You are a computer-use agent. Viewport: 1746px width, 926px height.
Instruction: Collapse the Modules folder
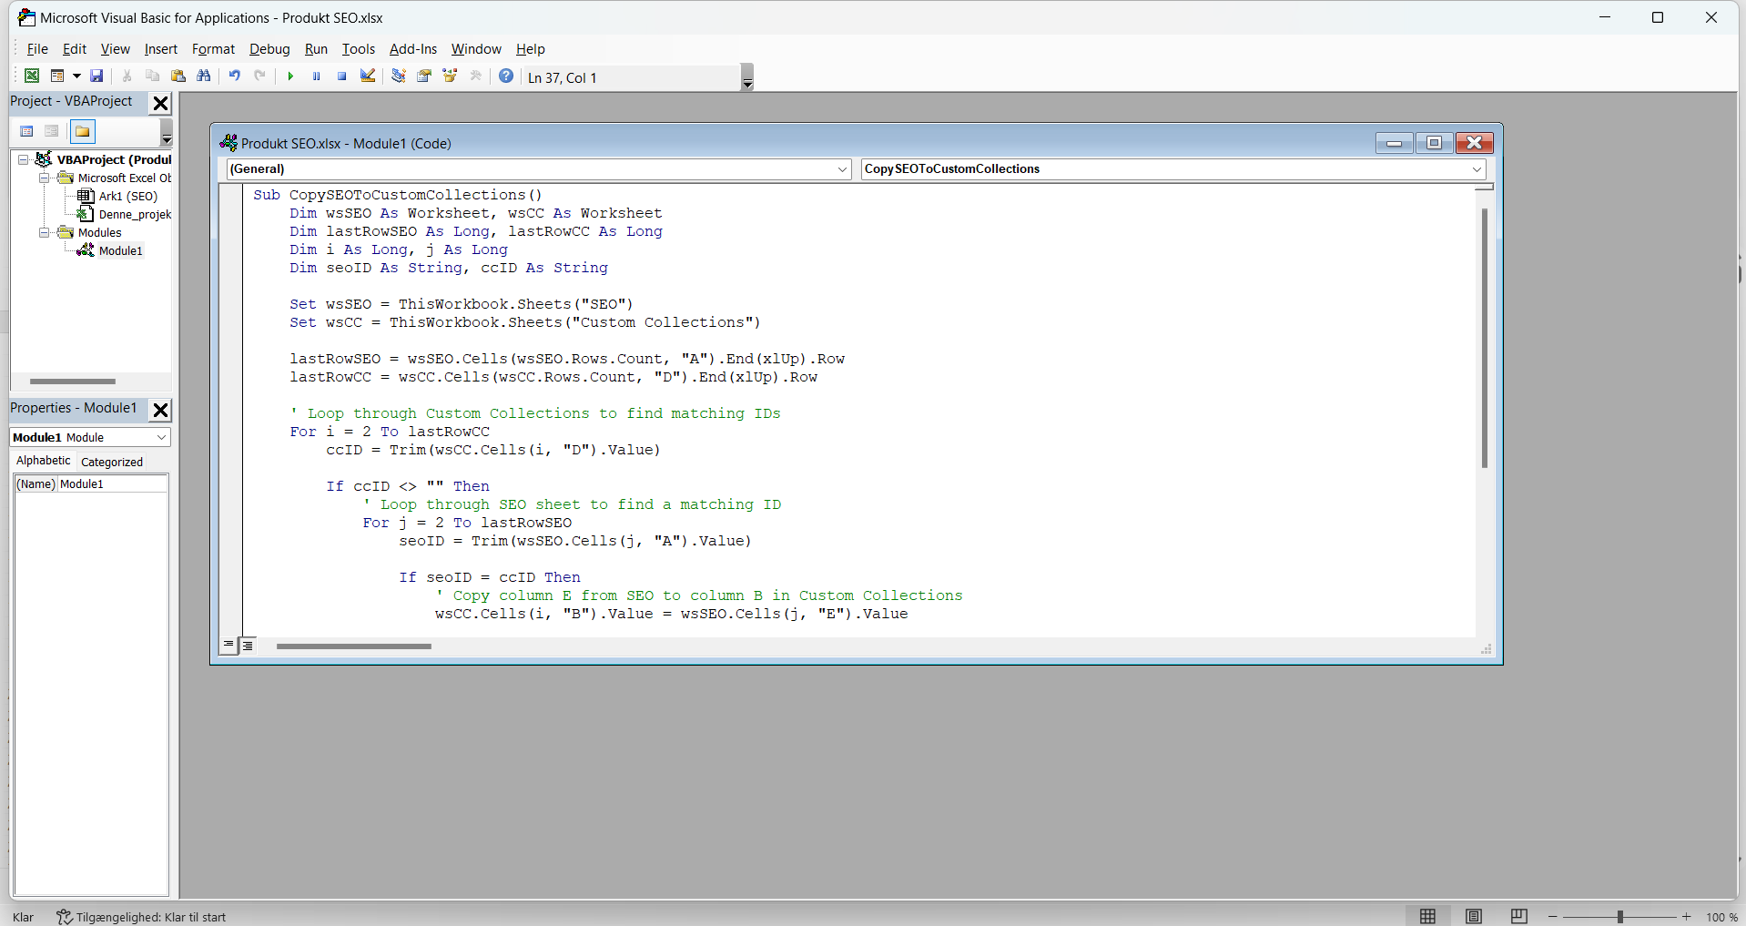pos(44,232)
